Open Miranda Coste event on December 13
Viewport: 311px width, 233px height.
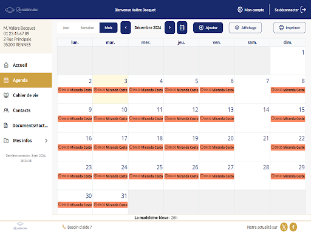point(217,119)
